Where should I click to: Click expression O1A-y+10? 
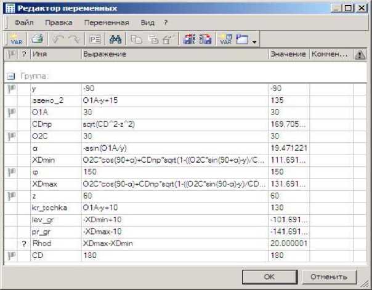100,207
